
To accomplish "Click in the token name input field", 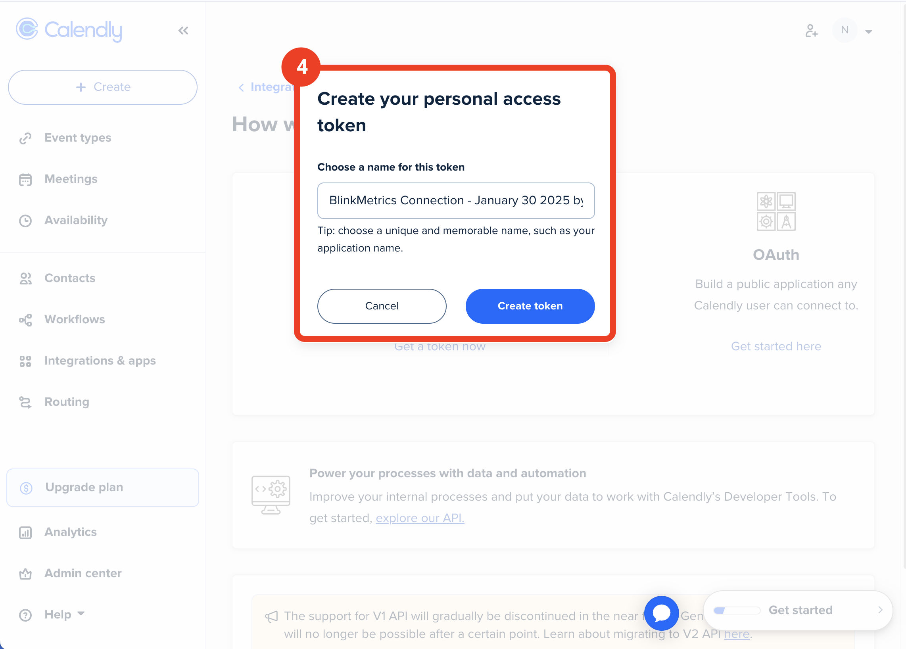I will click(455, 200).
